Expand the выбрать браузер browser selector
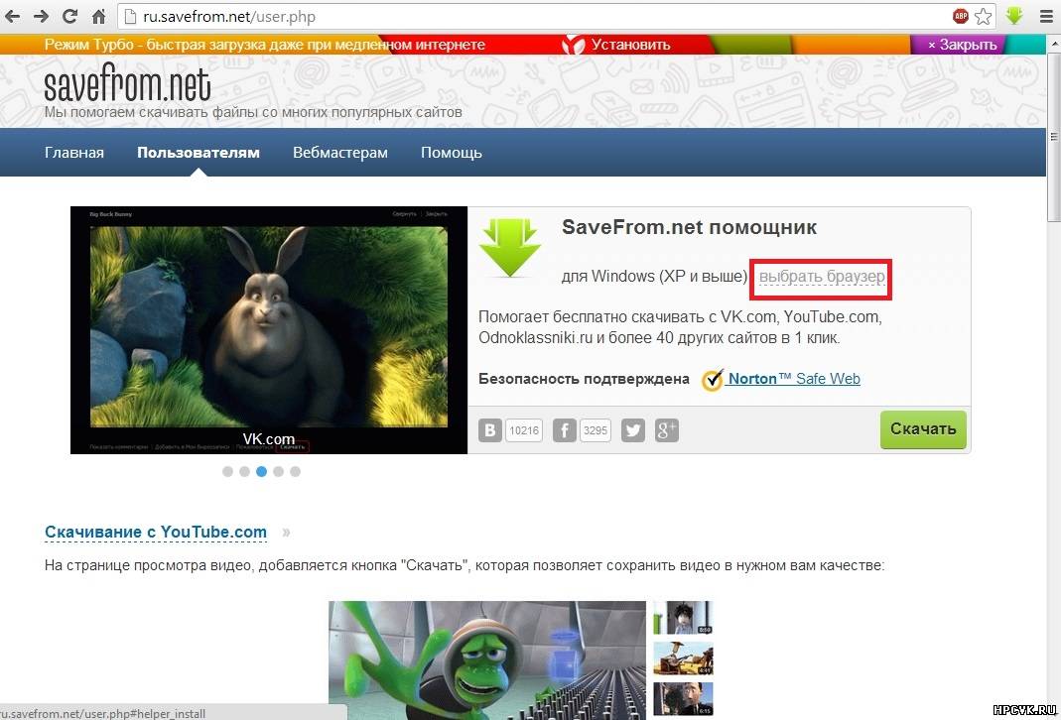This screenshot has width=1061, height=720. [x=822, y=277]
